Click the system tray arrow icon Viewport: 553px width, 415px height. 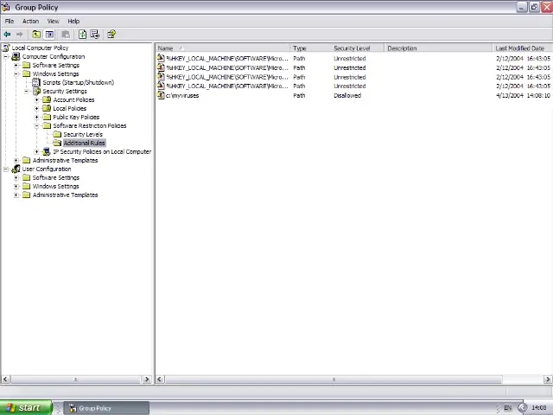522,407
